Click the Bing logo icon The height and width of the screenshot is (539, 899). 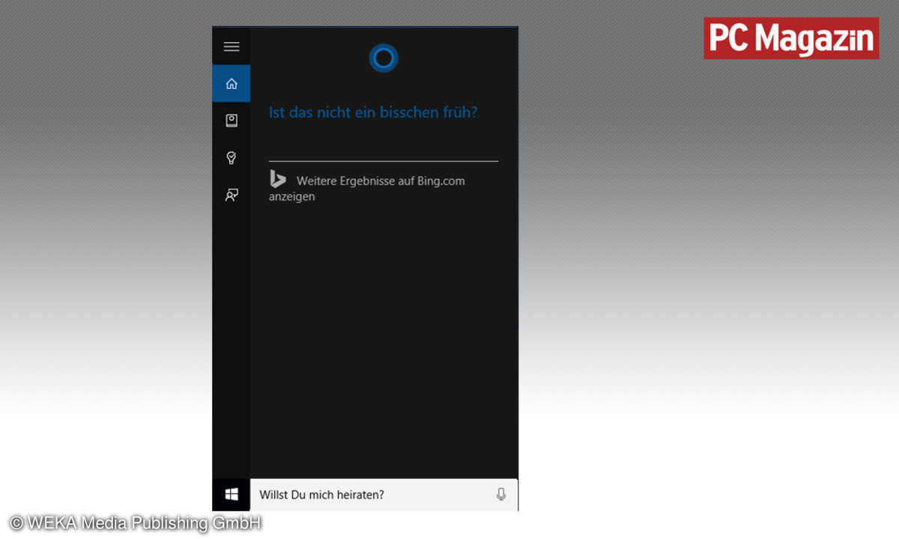277,179
